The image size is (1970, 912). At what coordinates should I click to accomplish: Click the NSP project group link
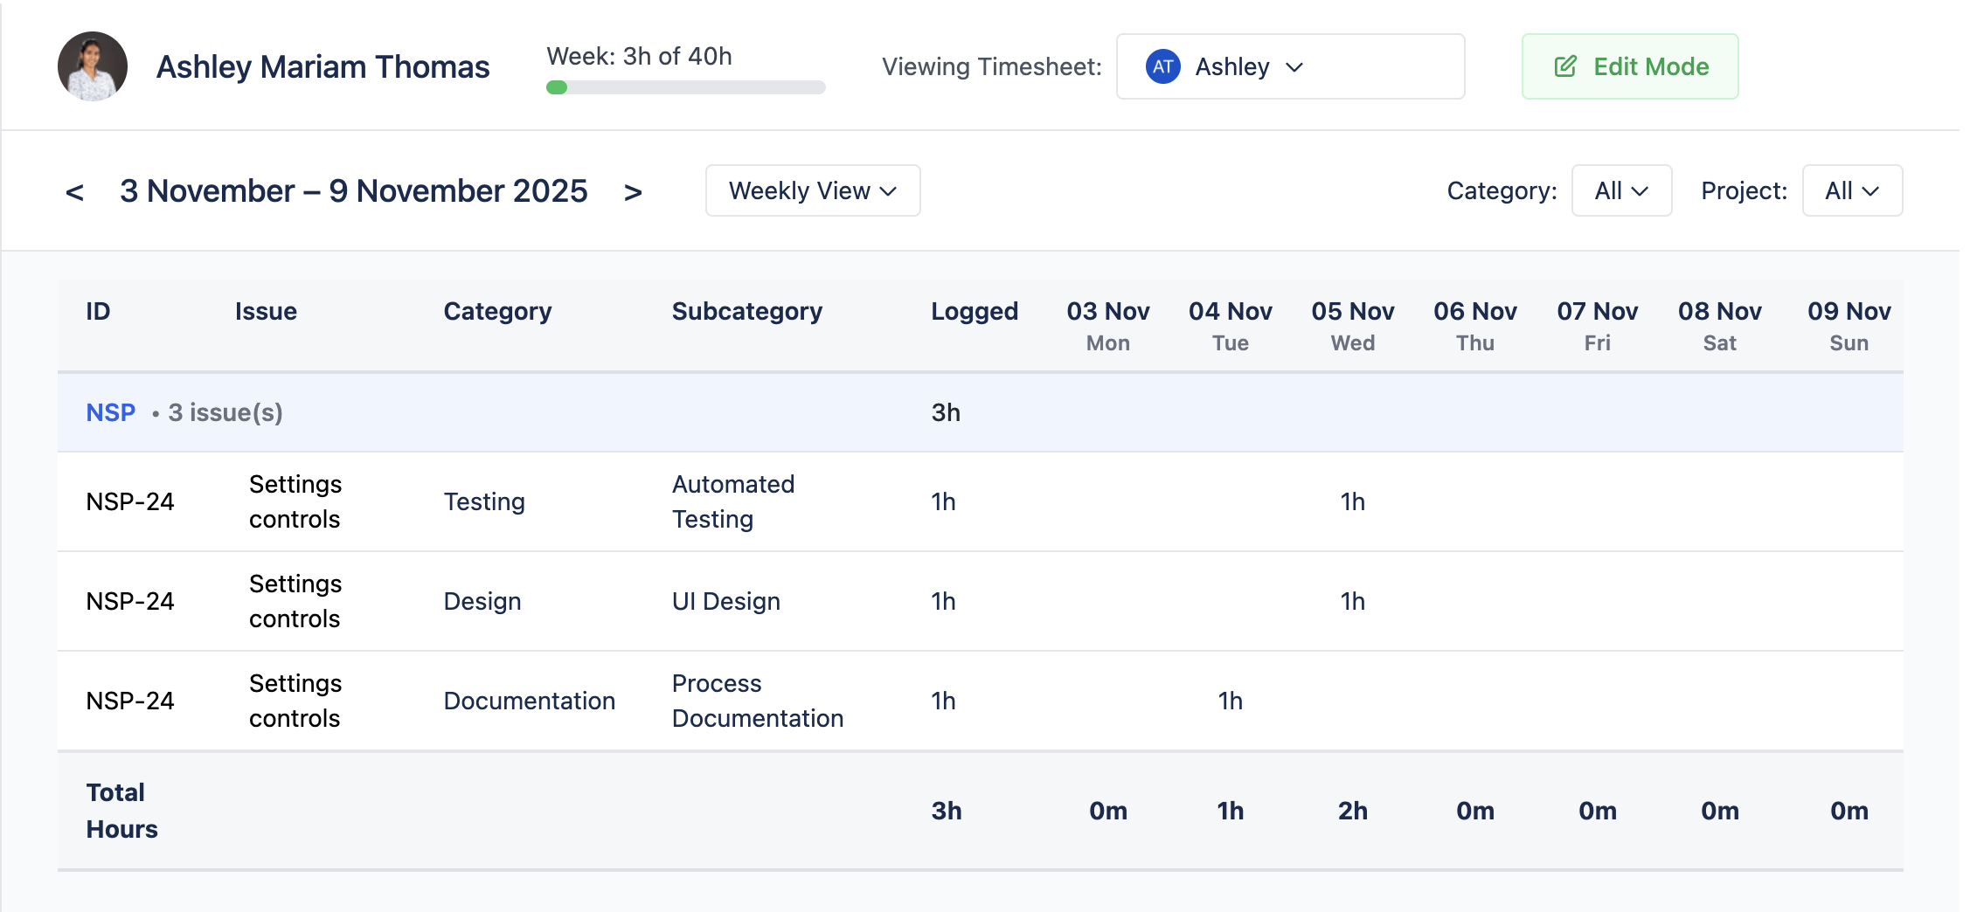(111, 412)
